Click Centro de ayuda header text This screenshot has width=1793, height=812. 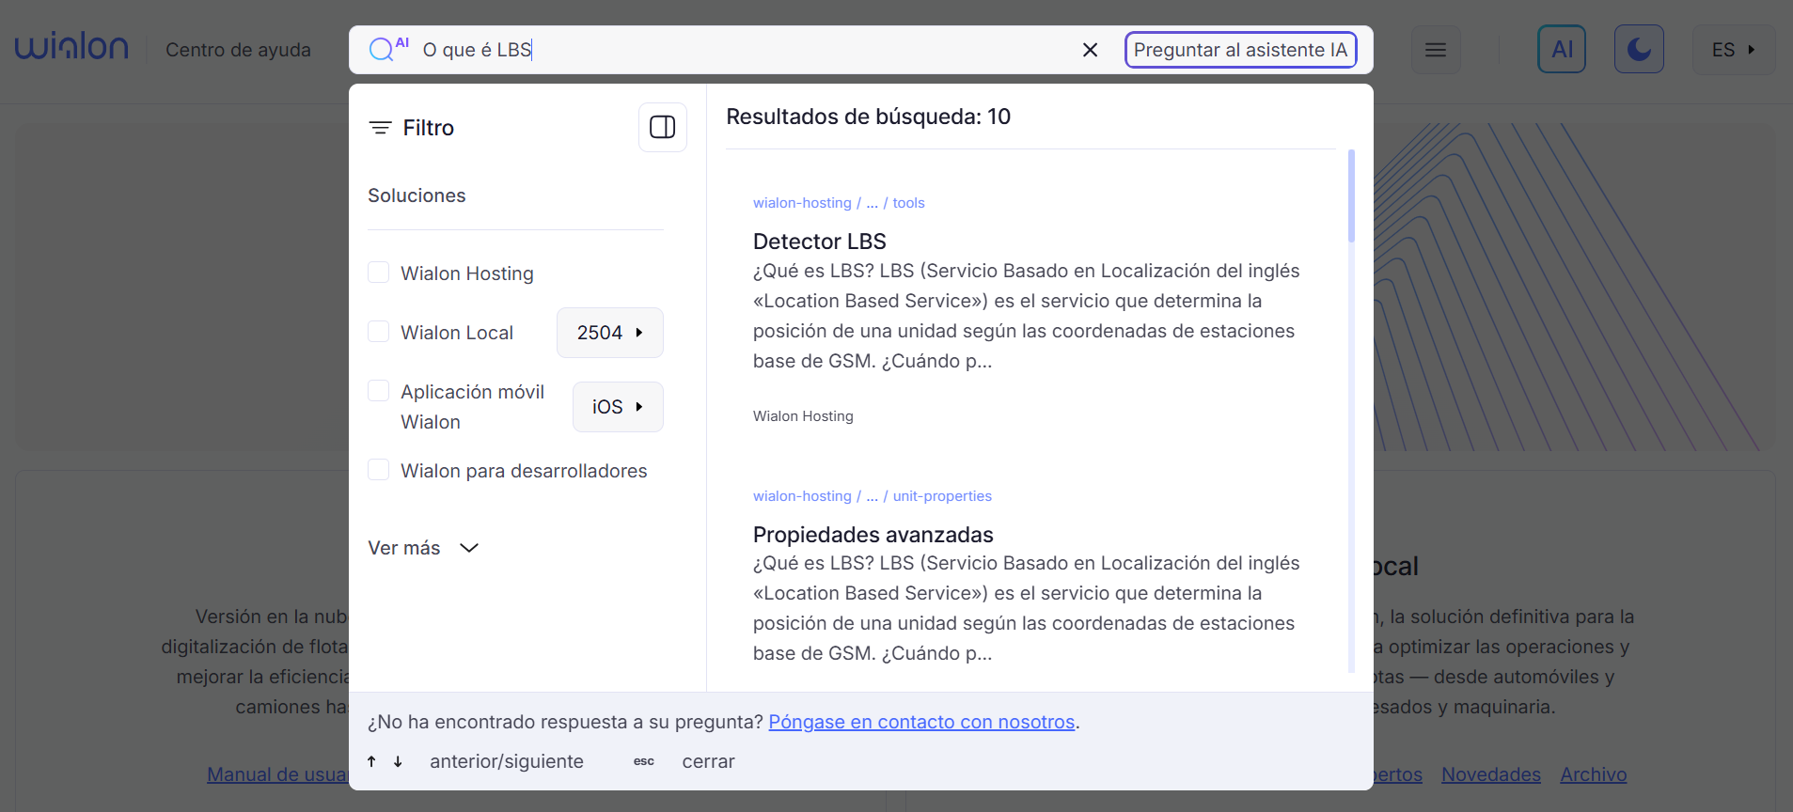point(238,50)
